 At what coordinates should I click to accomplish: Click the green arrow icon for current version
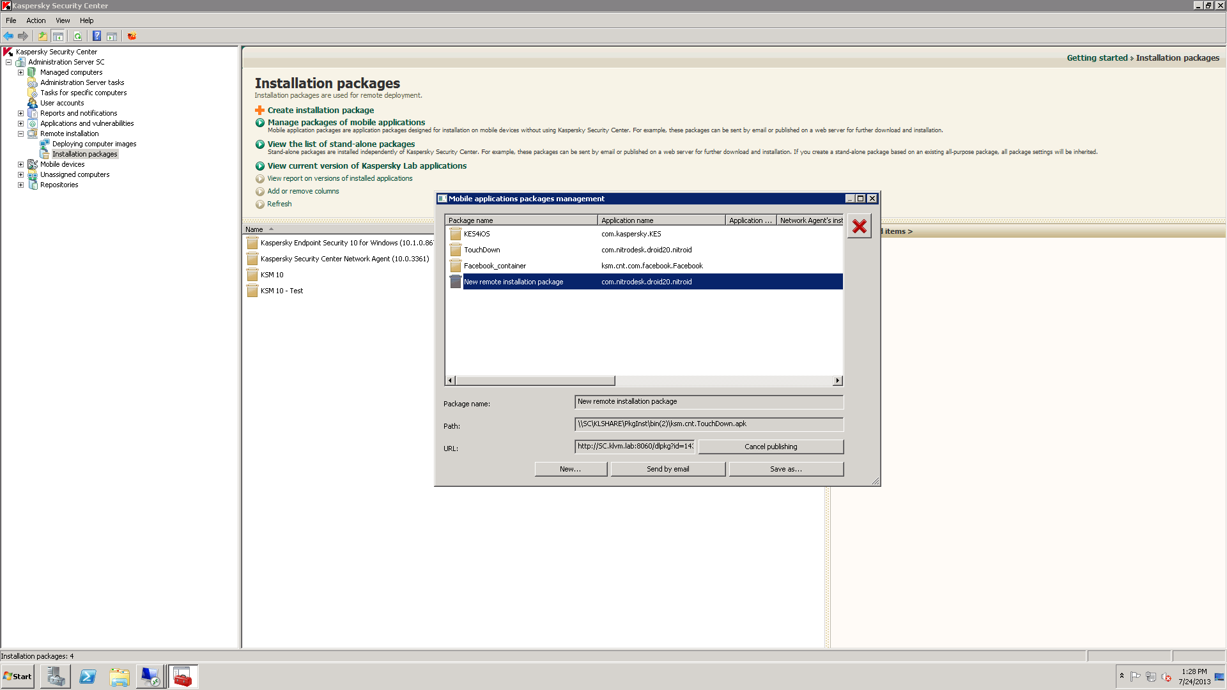click(x=260, y=166)
